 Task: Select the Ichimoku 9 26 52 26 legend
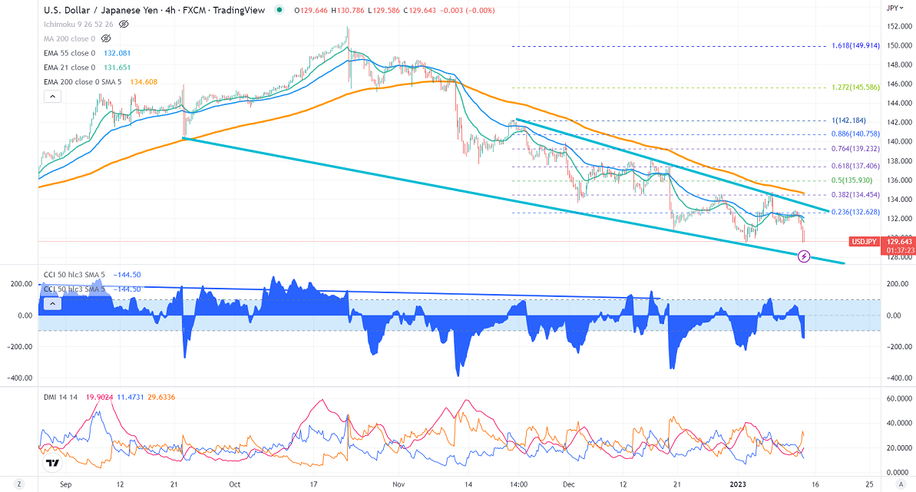click(78, 25)
